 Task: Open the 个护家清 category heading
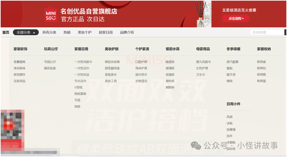(142, 49)
